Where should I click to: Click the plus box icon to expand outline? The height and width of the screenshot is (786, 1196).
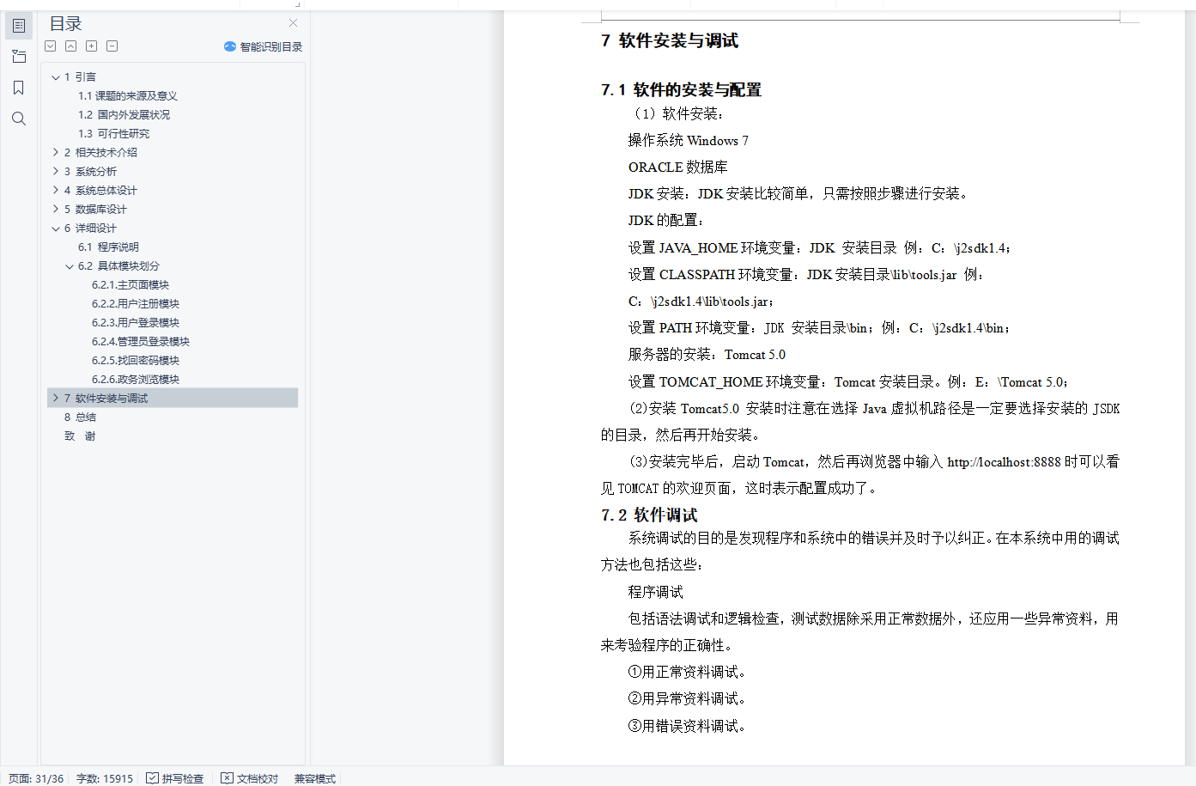[92, 46]
